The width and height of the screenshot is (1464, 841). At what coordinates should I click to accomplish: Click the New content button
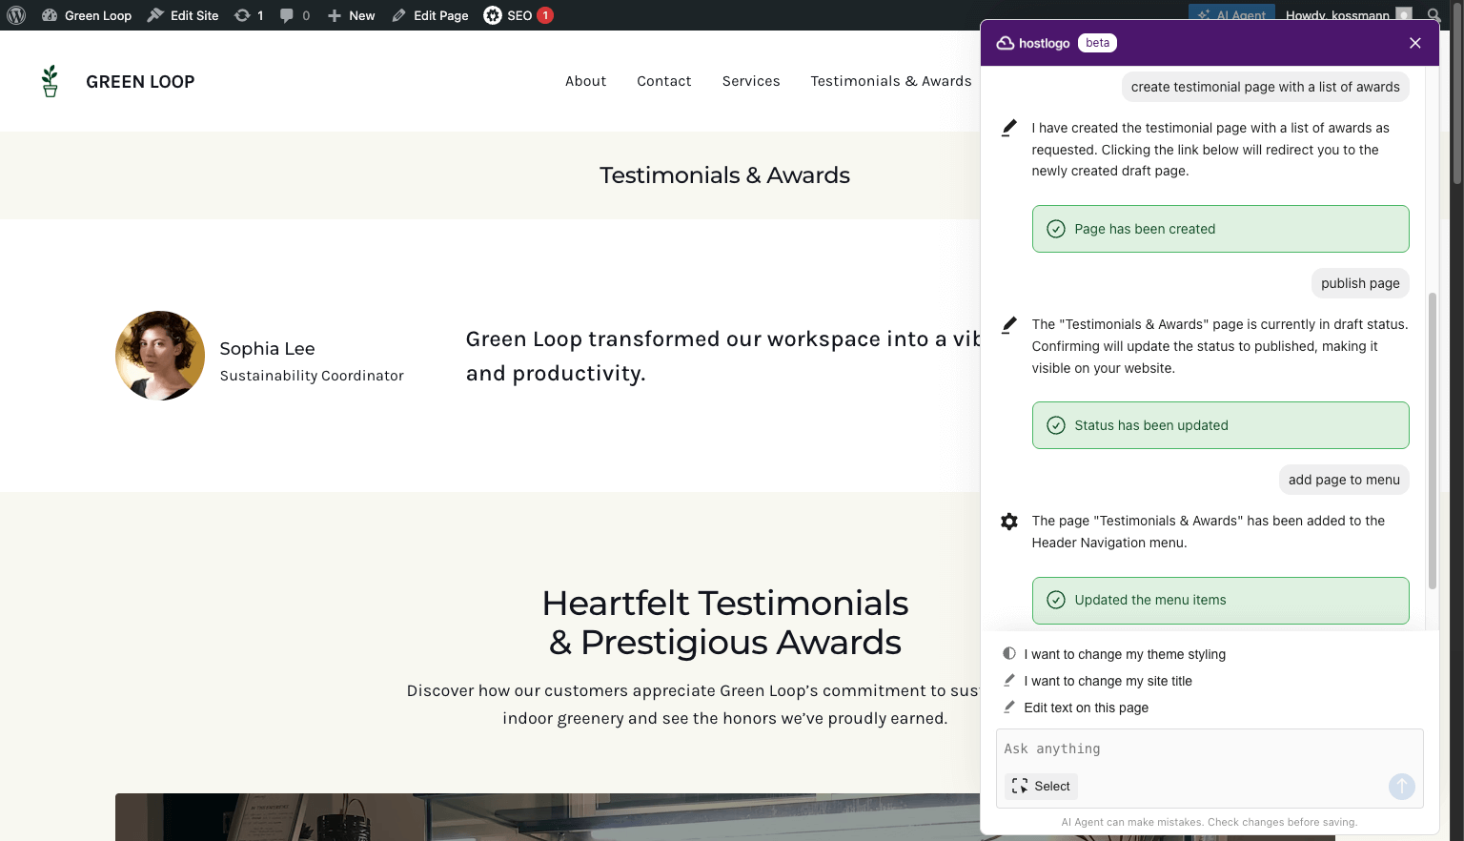coord(351,15)
